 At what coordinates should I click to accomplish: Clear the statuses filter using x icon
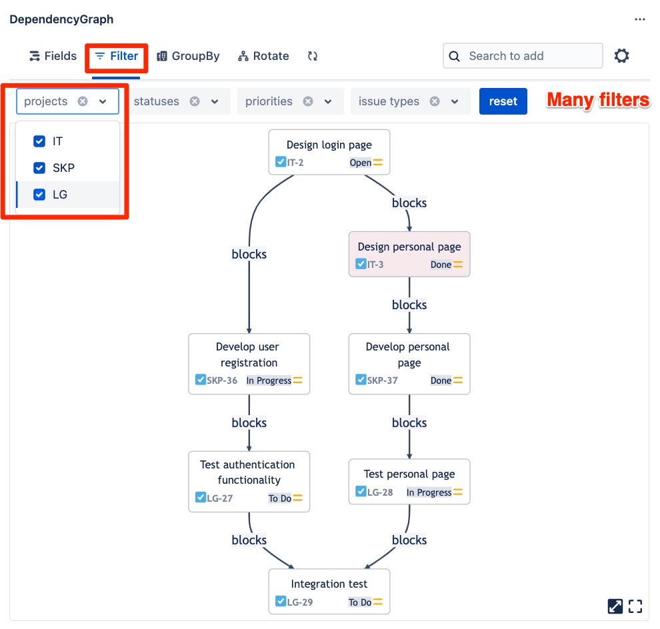[x=195, y=101]
